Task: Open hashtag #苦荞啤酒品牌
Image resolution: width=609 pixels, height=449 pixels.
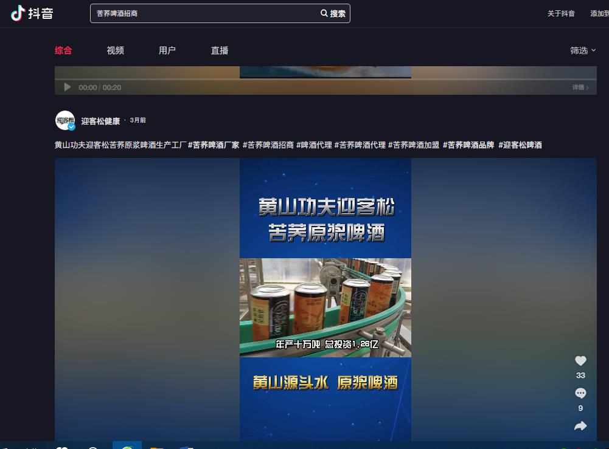Action: tap(468, 145)
